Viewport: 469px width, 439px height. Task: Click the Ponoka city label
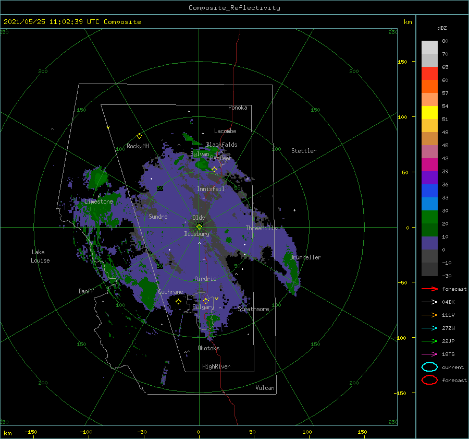coord(238,108)
